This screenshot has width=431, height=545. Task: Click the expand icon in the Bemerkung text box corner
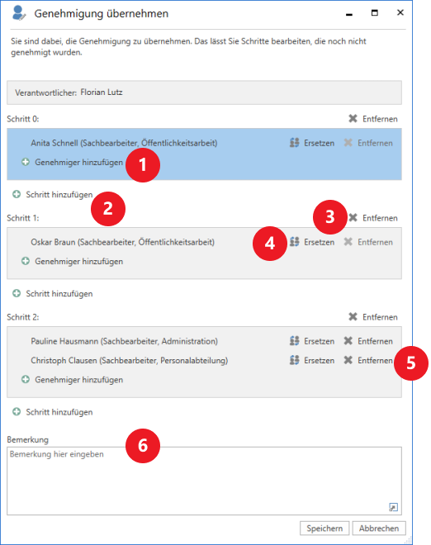pos(393,507)
